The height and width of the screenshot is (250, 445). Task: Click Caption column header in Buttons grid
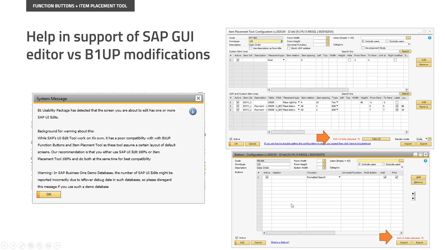pyautogui.click(x=289, y=173)
